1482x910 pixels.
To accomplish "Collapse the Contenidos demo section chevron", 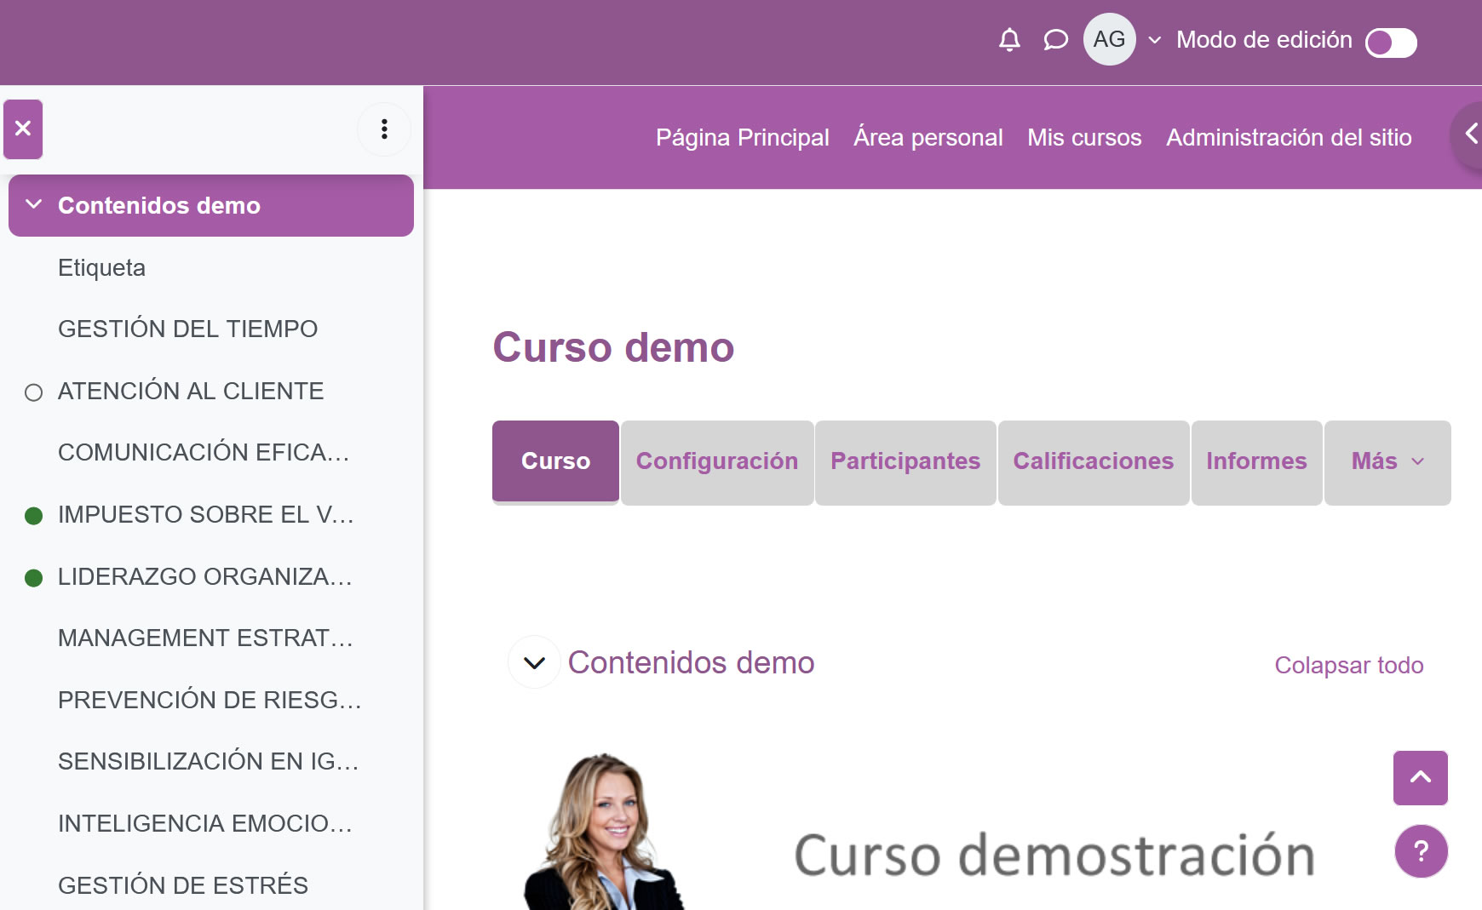I will click(x=534, y=662).
